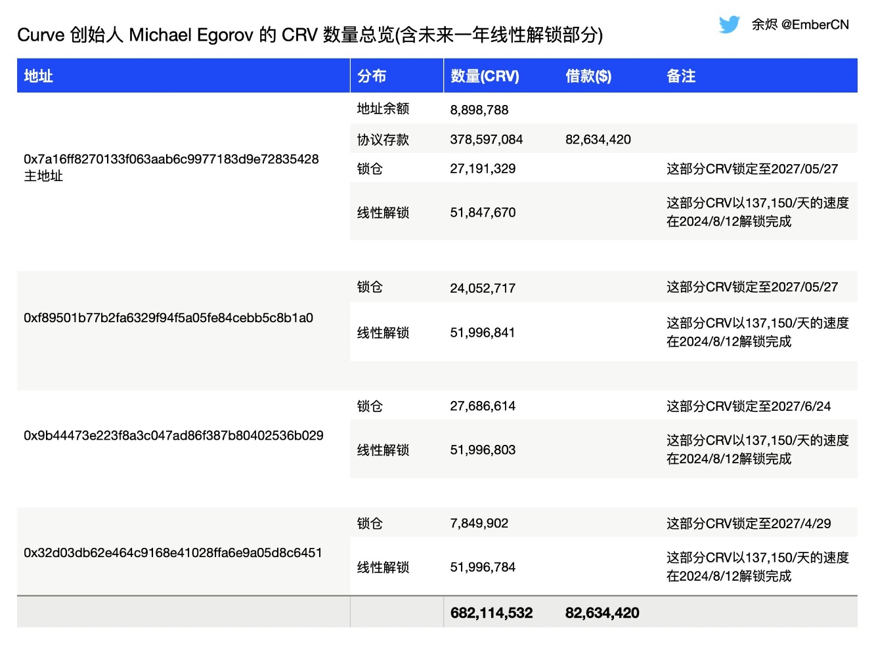Select address 0x9b44473e223f8a3c047ad86f387b80402536b029
Viewport: 876px width, 647px height.
(x=173, y=436)
